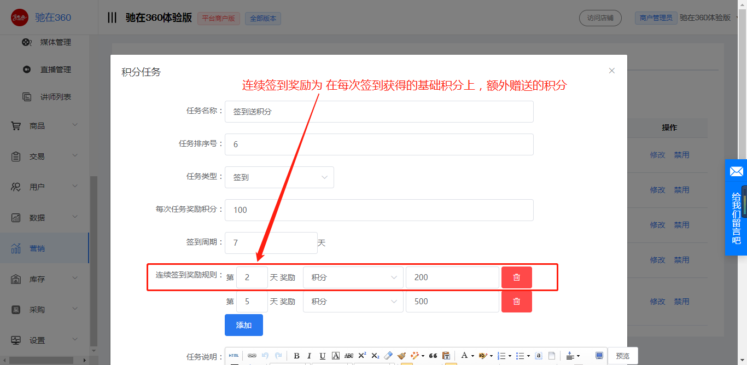Click the sidebar vertical scrollbar
The image size is (747, 365).
(x=94, y=260)
